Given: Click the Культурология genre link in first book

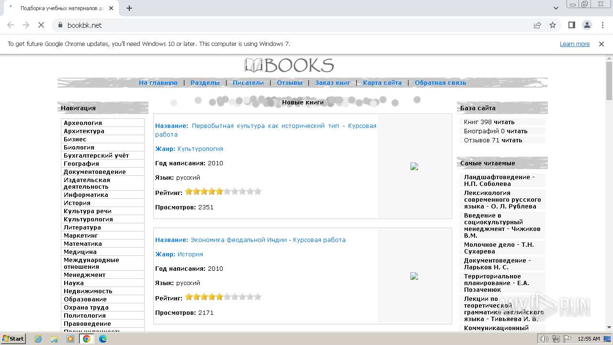Looking at the screenshot, I should pyautogui.click(x=200, y=149).
